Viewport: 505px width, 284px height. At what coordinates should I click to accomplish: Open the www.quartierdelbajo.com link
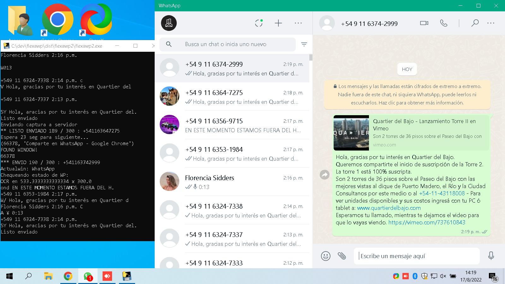coord(389,208)
